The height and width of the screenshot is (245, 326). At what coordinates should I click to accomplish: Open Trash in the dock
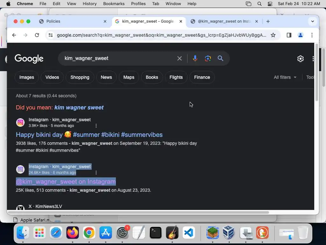(x=303, y=233)
